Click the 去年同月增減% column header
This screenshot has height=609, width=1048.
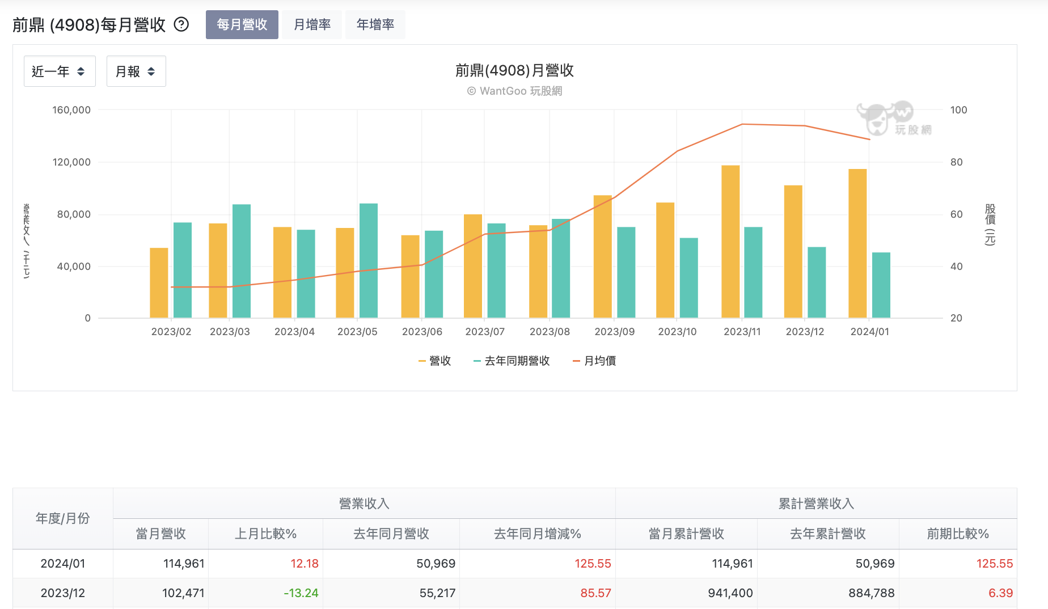click(x=538, y=534)
